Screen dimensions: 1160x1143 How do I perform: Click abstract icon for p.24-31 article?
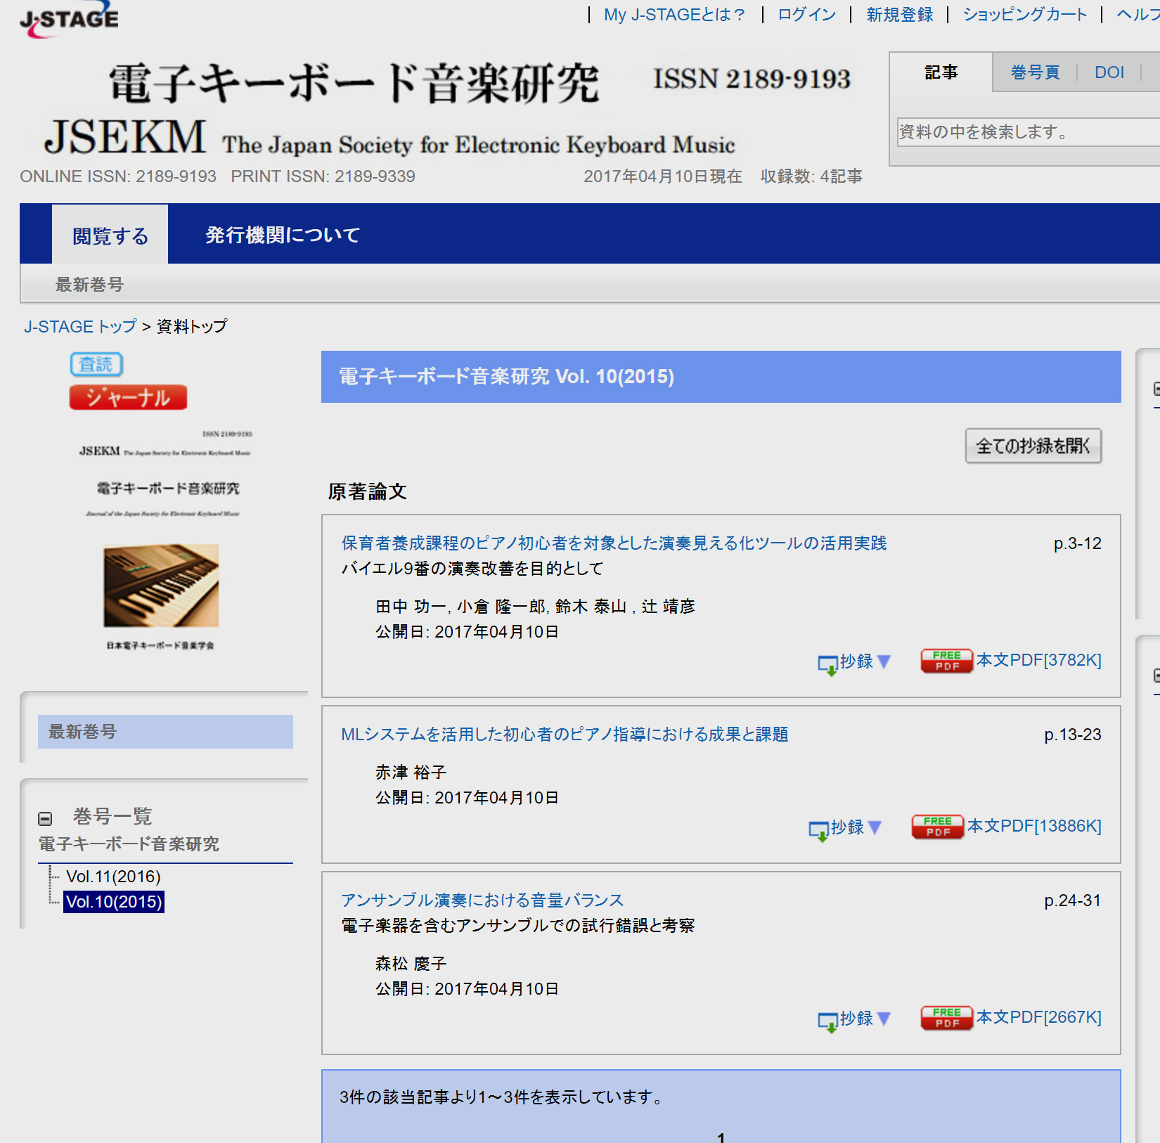pyautogui.click(x=827, y=1021)
